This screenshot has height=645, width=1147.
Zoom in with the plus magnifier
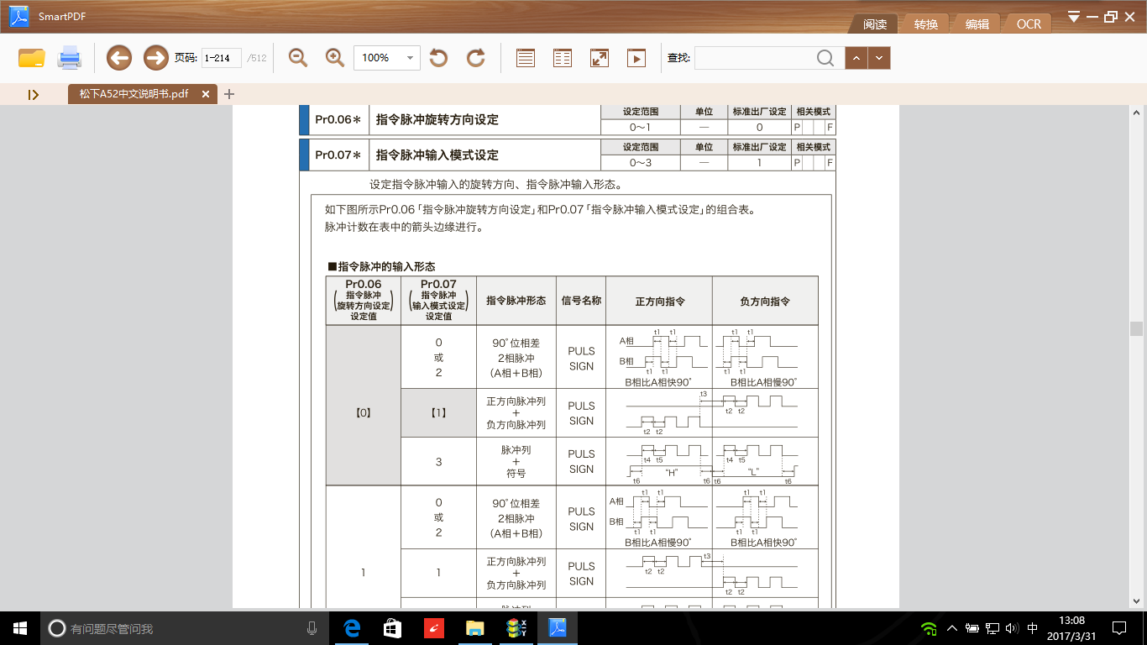(x=335, y=58)
